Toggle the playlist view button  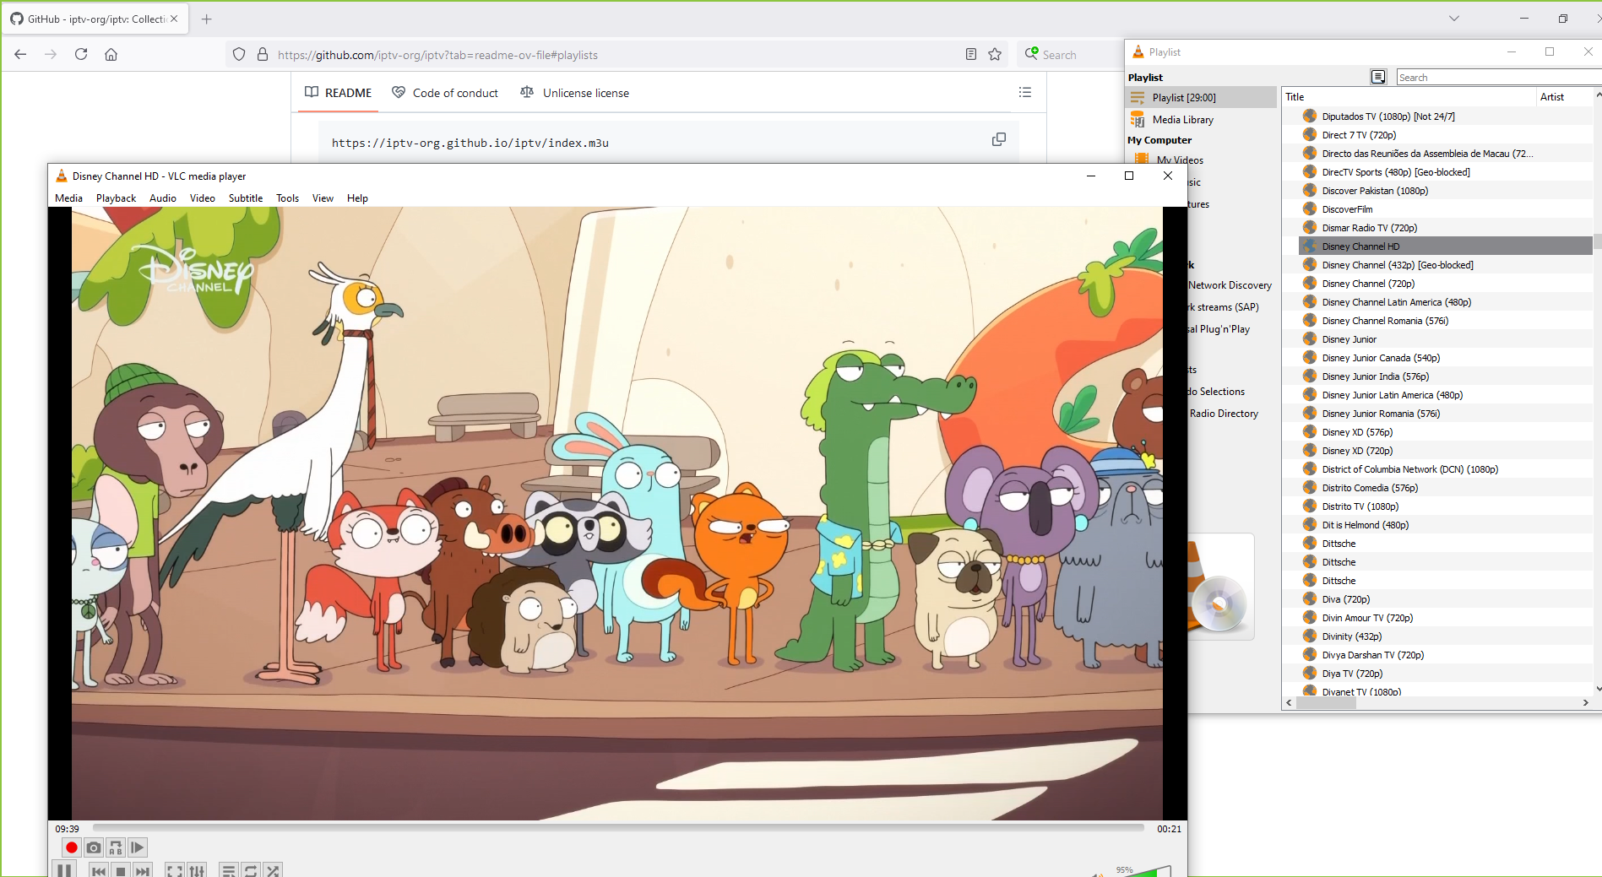229,871
